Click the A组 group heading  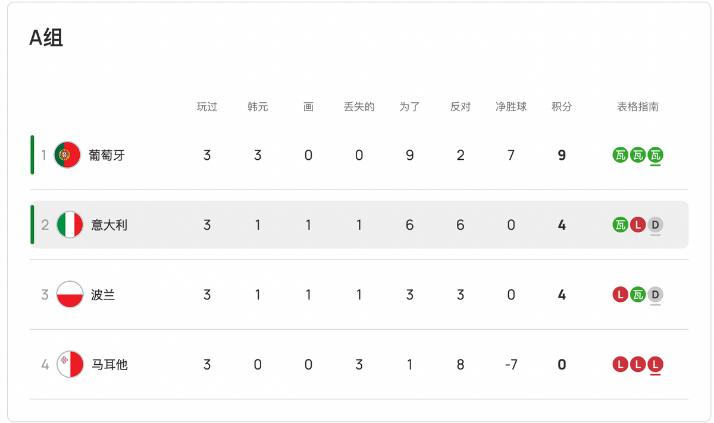tap(46, 38)
